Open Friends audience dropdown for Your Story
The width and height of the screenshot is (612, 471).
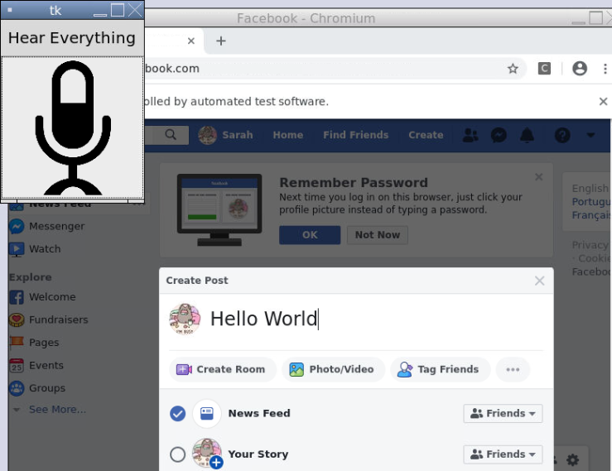point(503,454)
